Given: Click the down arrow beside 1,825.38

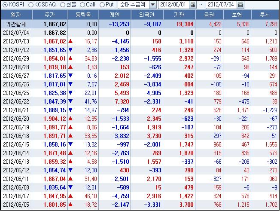Looking at the screenshot, I should [x=70, y=92].
